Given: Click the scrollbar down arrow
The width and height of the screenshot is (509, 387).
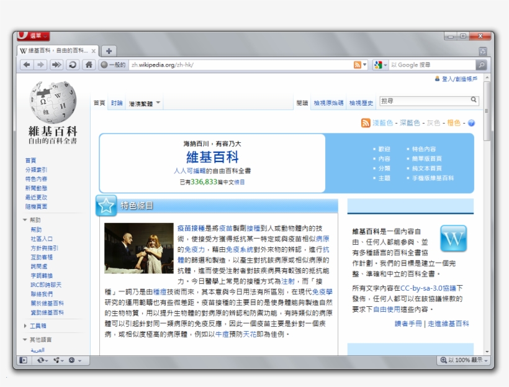Looking at the screenshot, I should click(487, 352).
